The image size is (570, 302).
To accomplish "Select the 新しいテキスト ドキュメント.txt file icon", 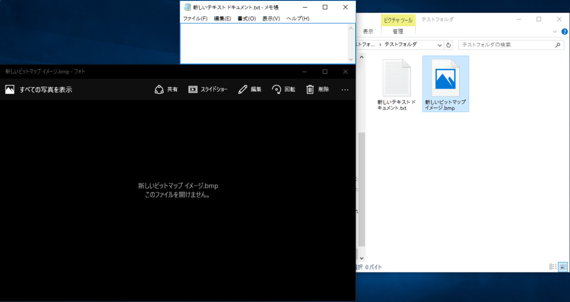I will (396, 78).
